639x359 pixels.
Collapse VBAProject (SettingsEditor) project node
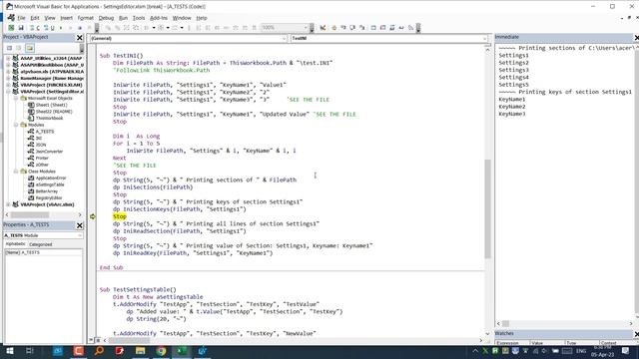pos(8,92)
